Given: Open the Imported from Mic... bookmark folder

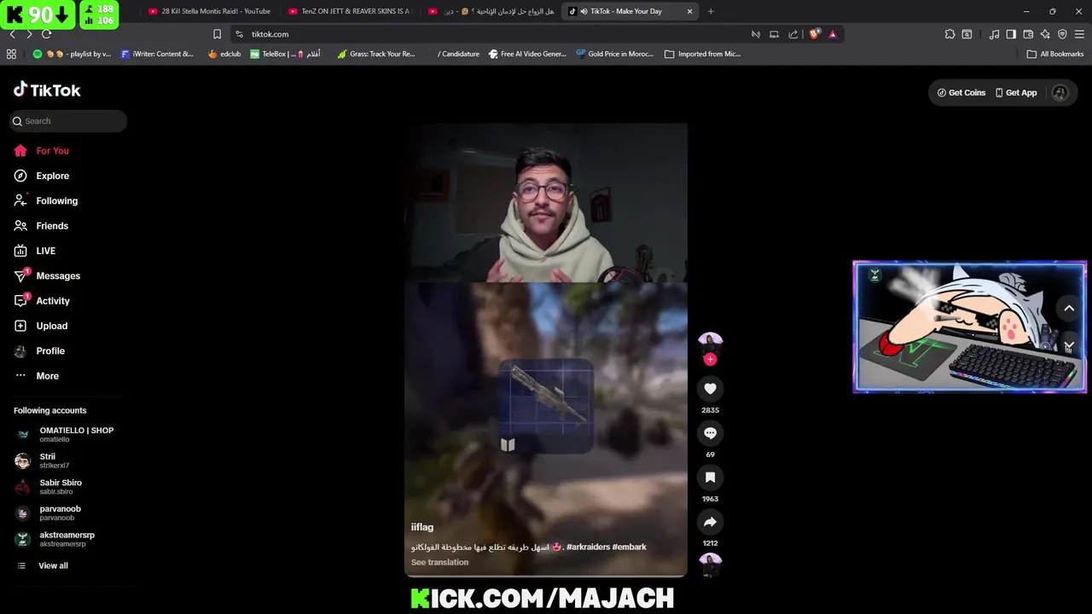Looking at the screenshot, I should [x=702, y=54].
